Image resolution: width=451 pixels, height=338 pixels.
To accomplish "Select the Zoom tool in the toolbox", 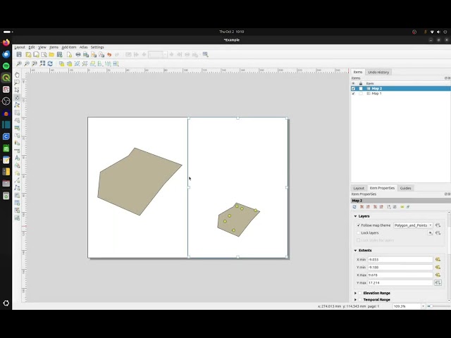I will pyautogui.click(x=17, y=82).
